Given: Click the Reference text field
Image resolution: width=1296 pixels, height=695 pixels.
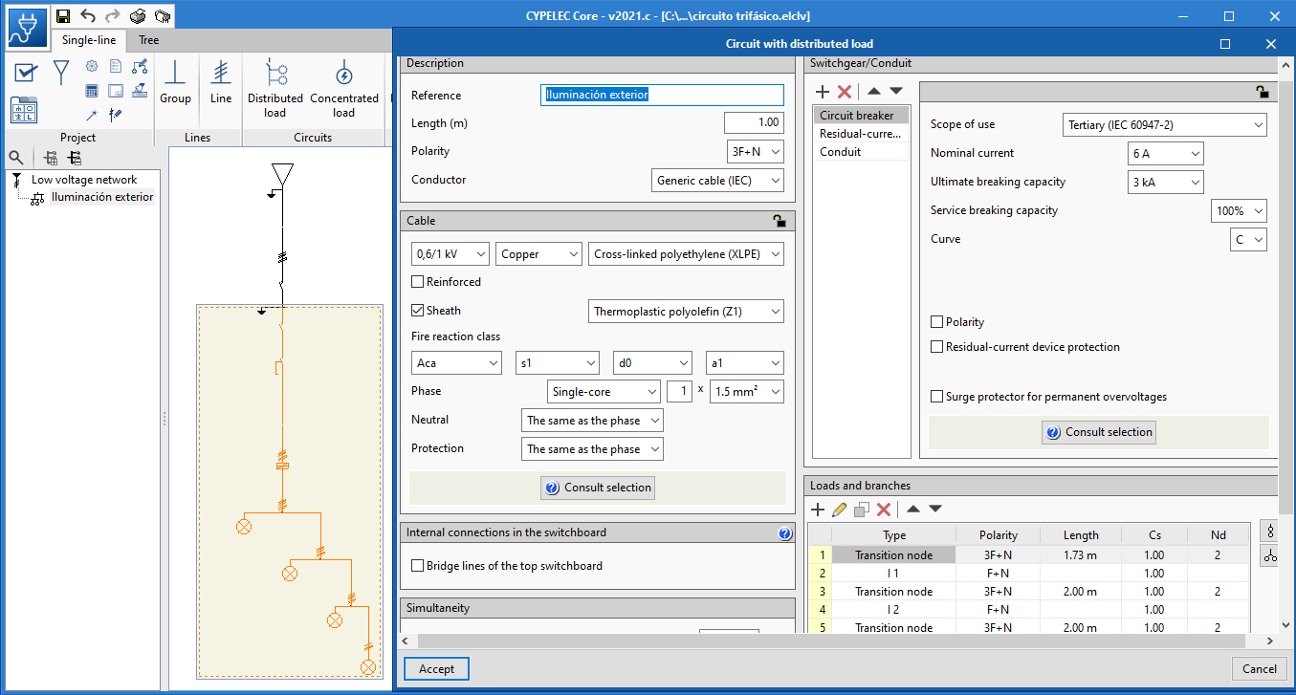Looking at the screenshot, I should click(x=662, y=96).
